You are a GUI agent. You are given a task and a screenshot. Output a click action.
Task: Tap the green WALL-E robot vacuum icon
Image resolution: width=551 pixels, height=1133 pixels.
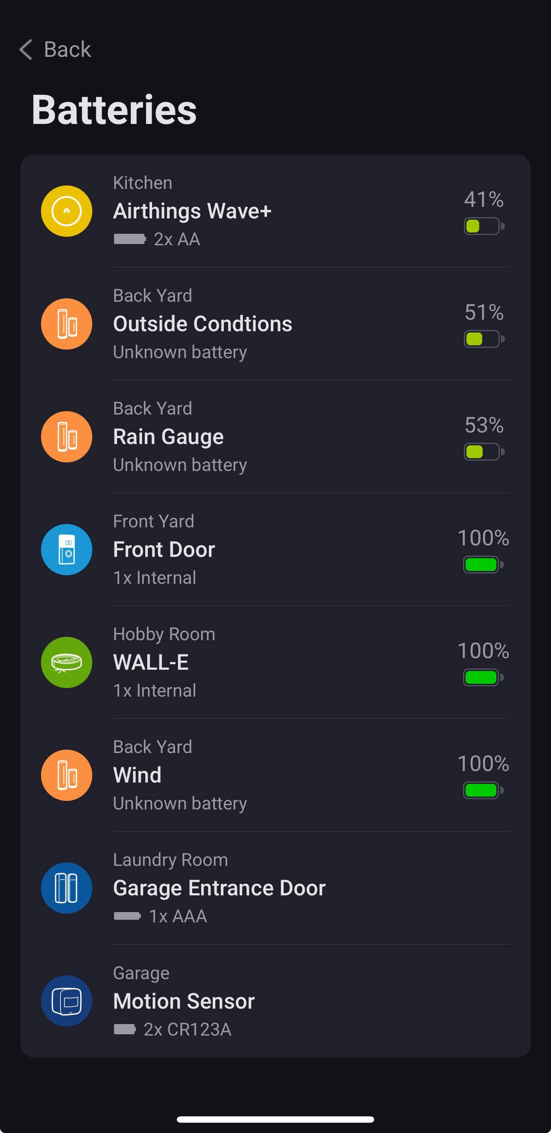[66, 662]
